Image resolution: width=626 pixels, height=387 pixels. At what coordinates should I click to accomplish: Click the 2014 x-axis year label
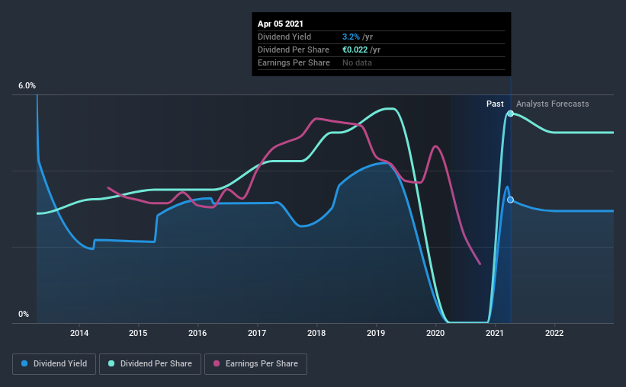(79, 333)
